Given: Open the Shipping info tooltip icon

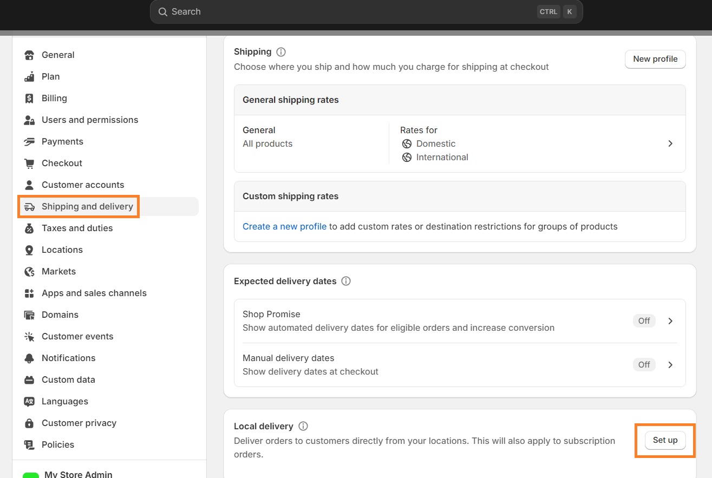Looking at the screenshot, I should pyautogui.click(x=280, y=51).
